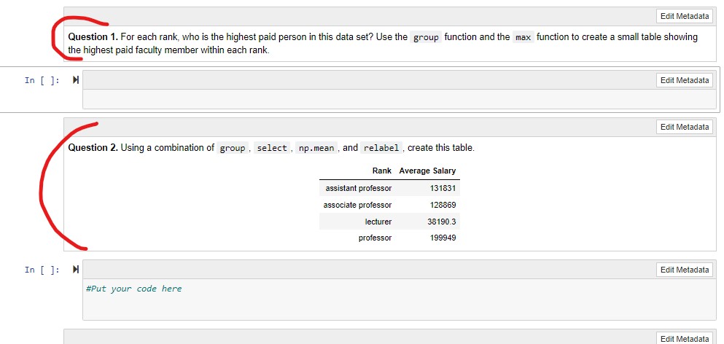
Task: Click the salary value 199949
Action: (x=443, y=238)
